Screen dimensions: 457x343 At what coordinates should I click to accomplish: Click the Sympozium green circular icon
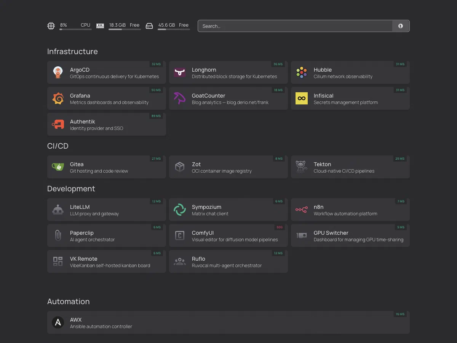click(180, 210)
